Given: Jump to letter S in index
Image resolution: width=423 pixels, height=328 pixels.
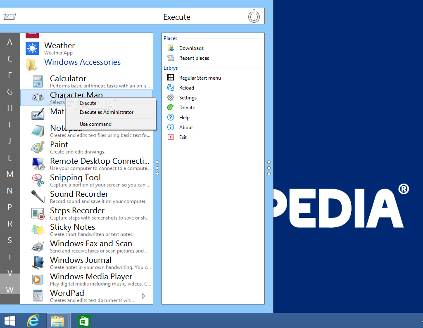Looking at the screenshot, I should 10,240.
